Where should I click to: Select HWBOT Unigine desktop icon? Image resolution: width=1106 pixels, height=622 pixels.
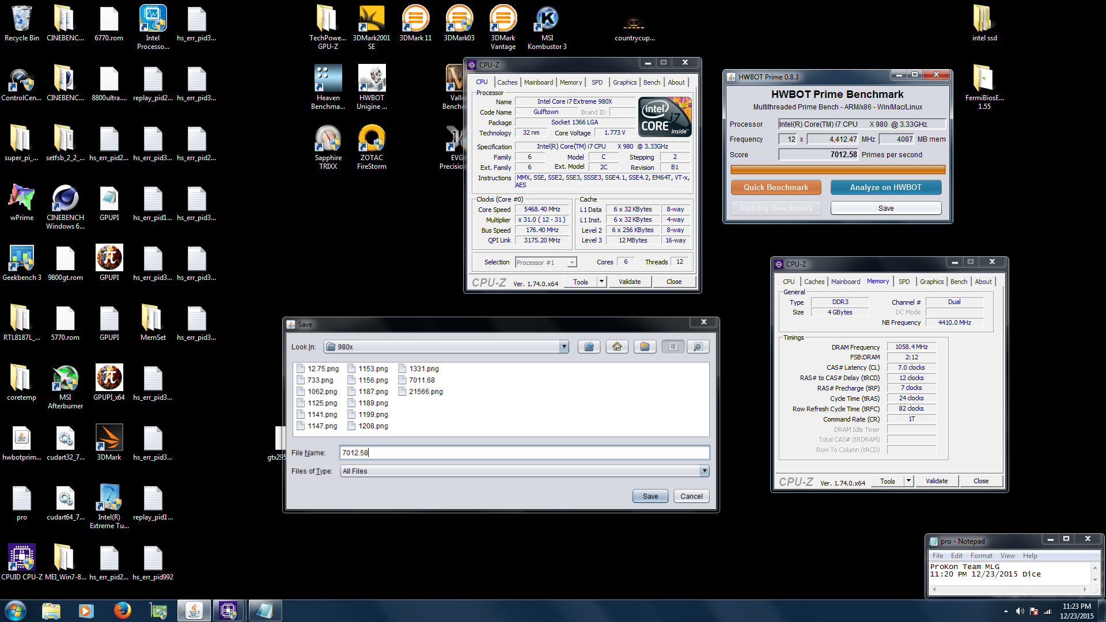click(x=372, y=88)
